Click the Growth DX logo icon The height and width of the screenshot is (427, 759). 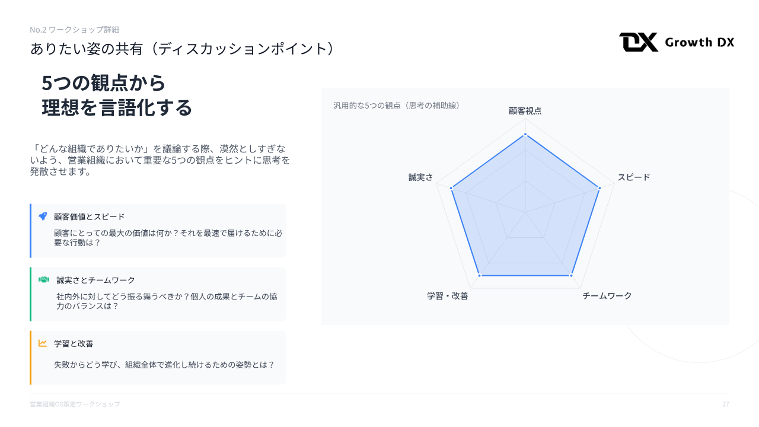[639, 42]
